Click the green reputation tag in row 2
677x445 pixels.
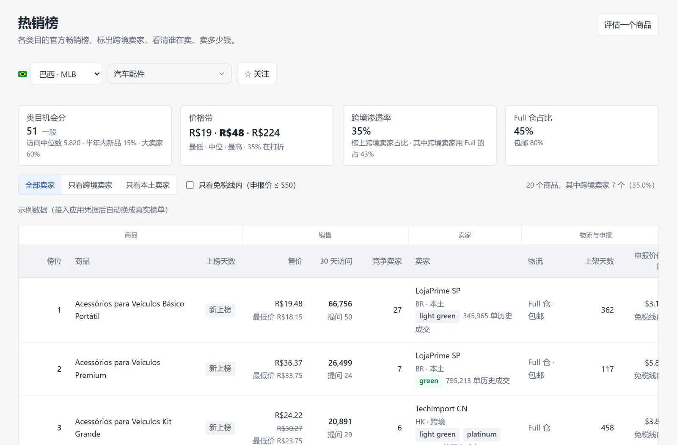tap(429, 381)
